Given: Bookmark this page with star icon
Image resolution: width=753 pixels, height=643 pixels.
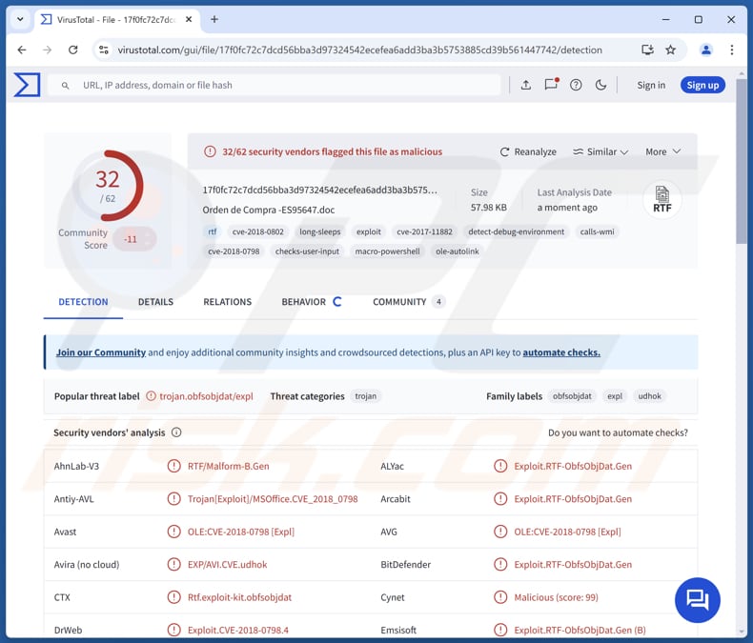Looking at the screenshot, I should 671,50.
